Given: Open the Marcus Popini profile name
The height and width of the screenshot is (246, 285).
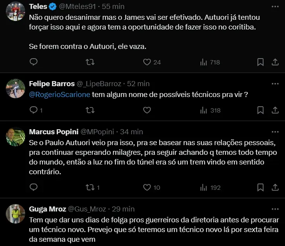Looking at the screenshot, I should (52, 132).
